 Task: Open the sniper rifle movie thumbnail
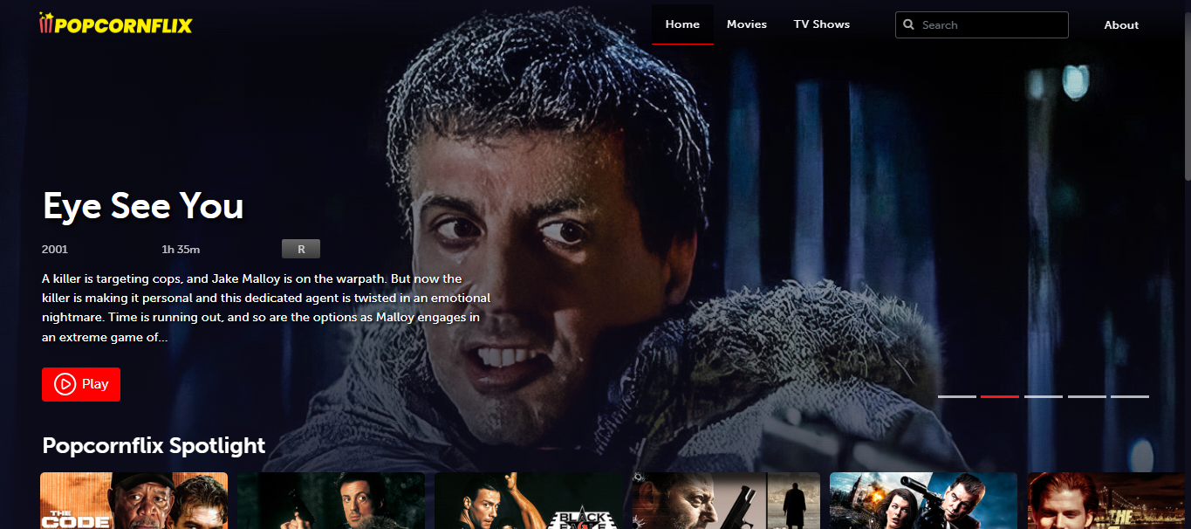coord(923,501)
